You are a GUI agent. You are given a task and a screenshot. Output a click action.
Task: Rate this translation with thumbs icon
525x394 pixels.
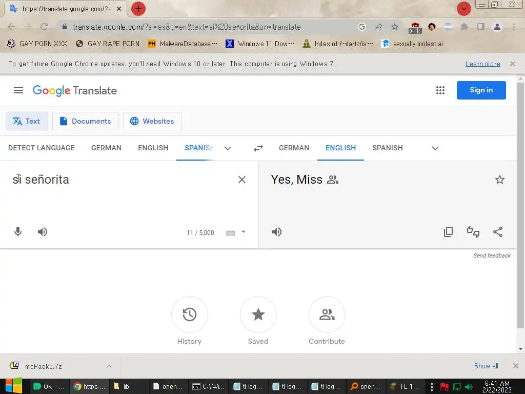click(473, 232)
